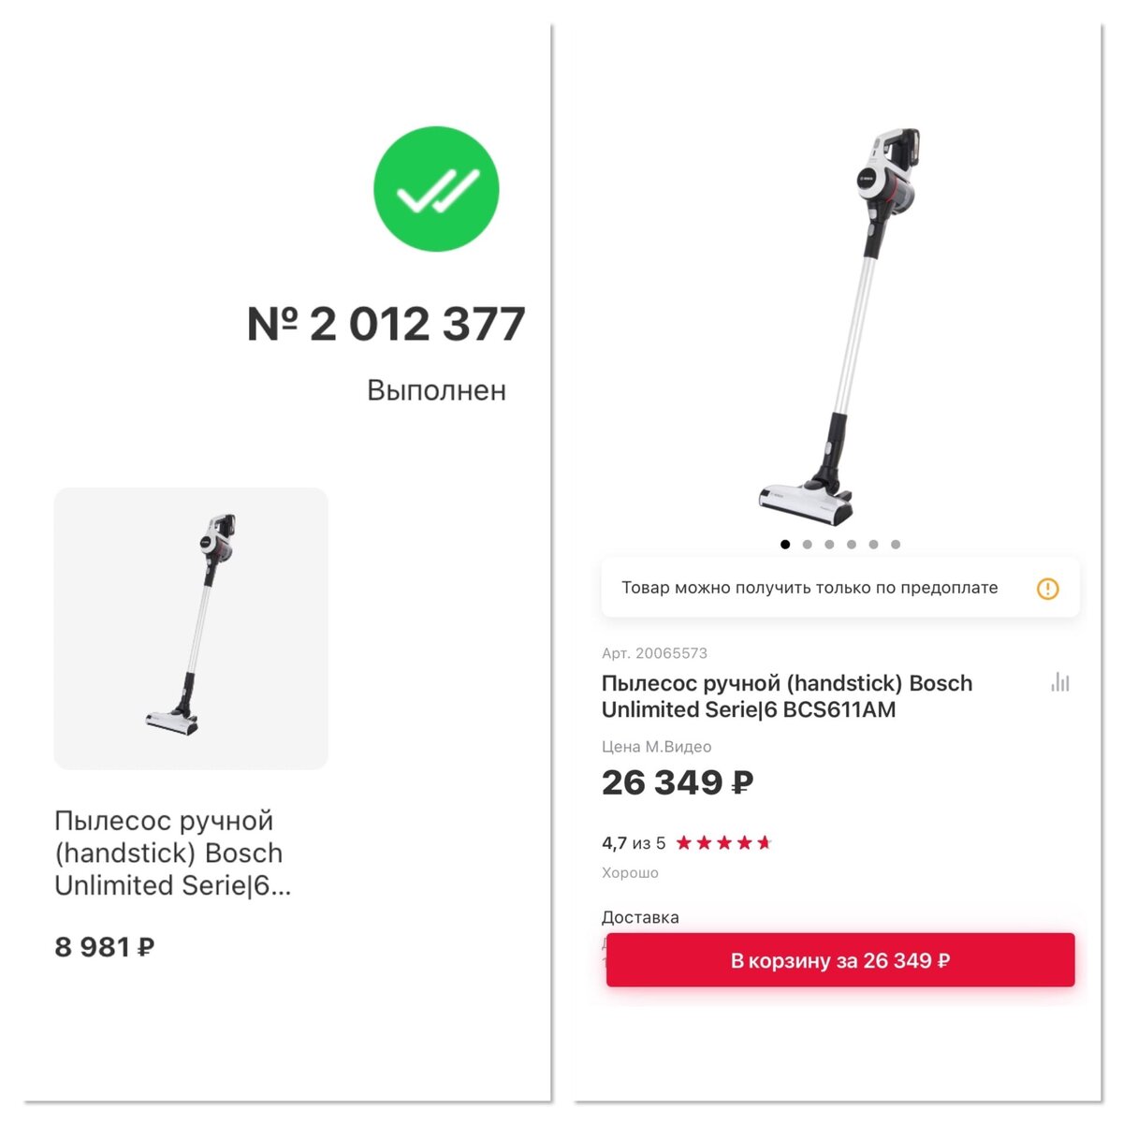Select the first carousel dot indicator
Screen dimensions: 1123x1123
784,544
